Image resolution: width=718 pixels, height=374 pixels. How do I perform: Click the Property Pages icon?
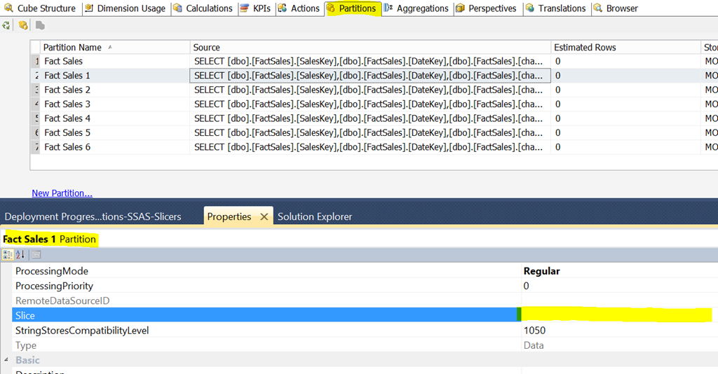pyautogui.click(x=36, y=255)
